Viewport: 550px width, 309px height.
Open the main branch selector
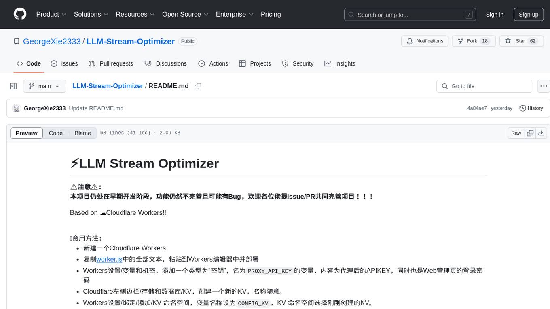point(44,86)
